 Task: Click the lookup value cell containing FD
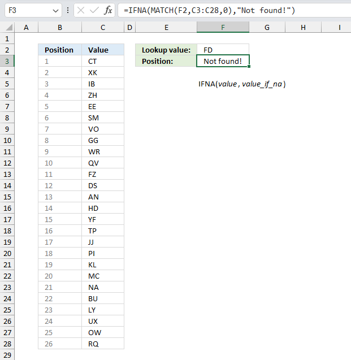pos(223,50)
